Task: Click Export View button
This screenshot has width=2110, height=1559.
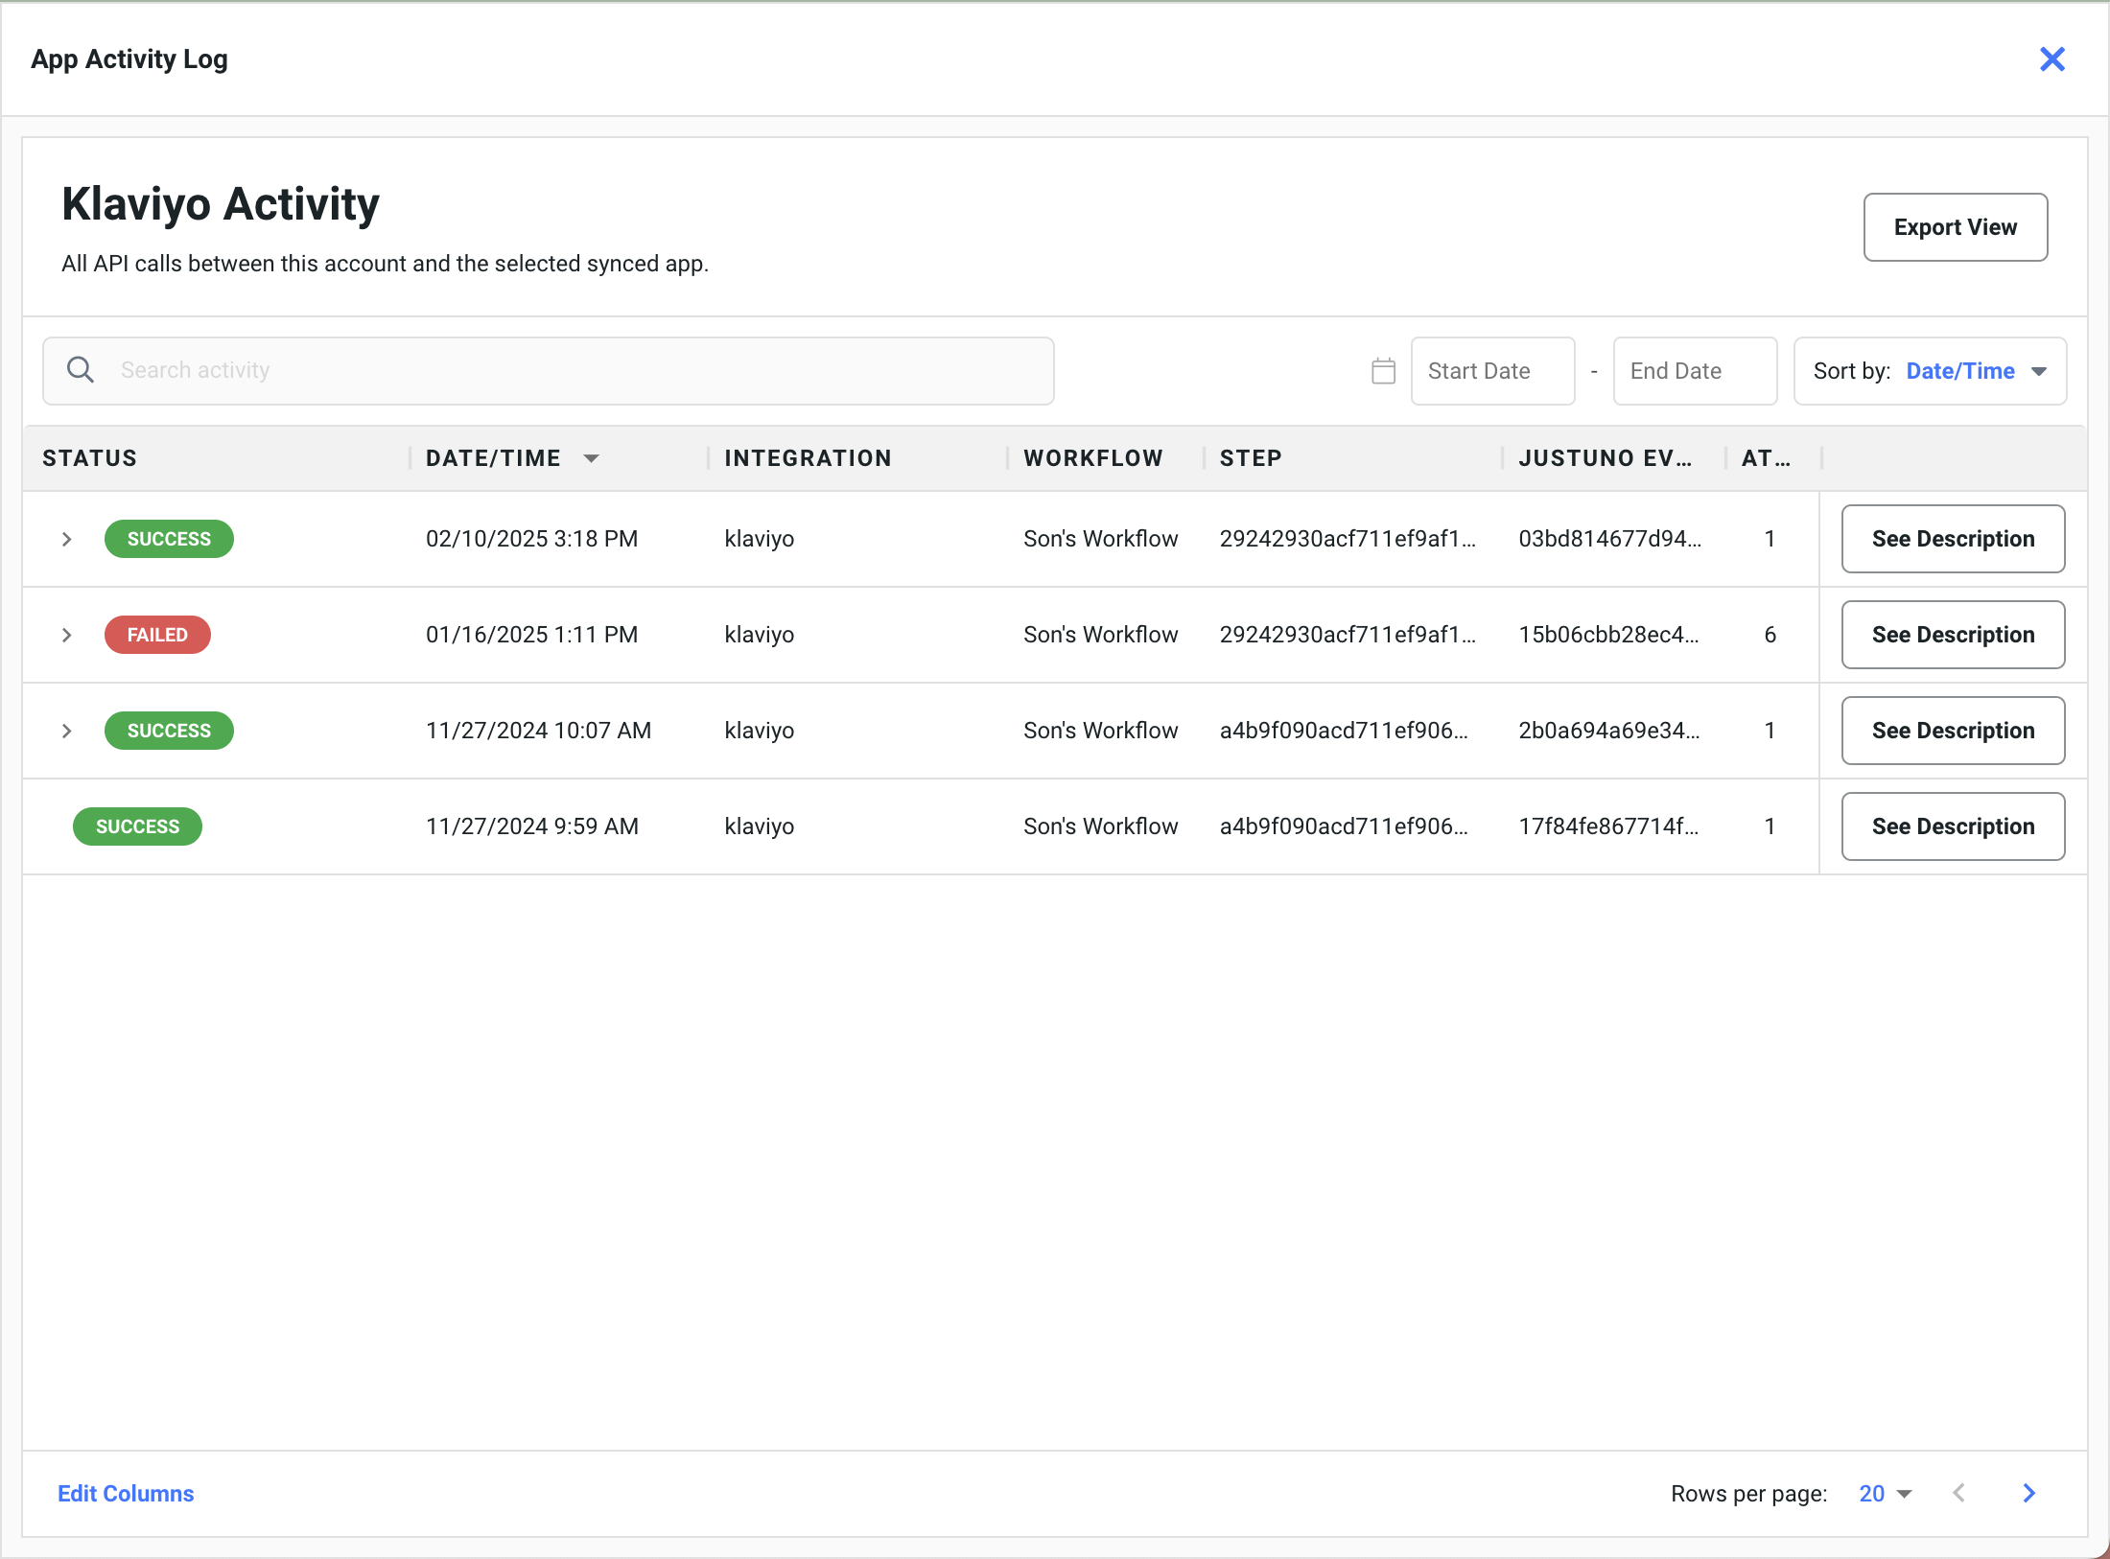Action: (1955, 227)
